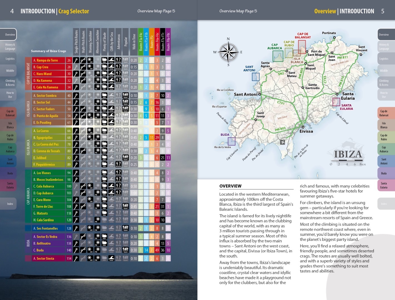Click the page number 154 for Sector Siesta
395x300 pixels.
click(x=69, y=259)
